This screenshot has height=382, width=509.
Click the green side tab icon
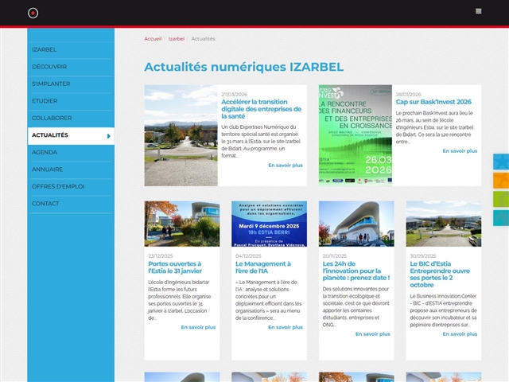[501, 199]
